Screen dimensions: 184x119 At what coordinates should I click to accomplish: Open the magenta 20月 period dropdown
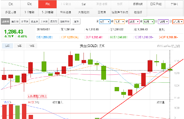pyautogui.click(x=134, y=21)
